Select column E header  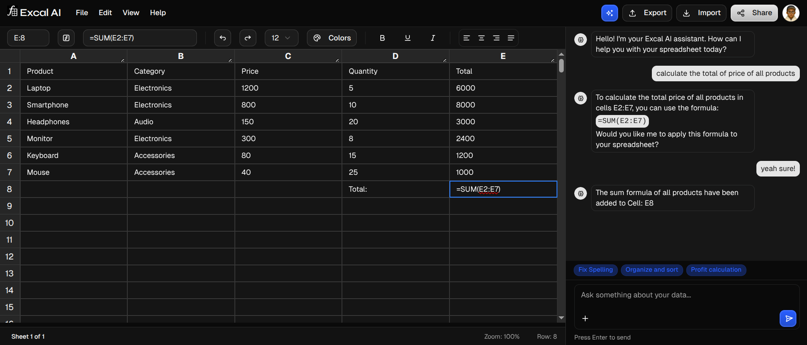point(503,56)
